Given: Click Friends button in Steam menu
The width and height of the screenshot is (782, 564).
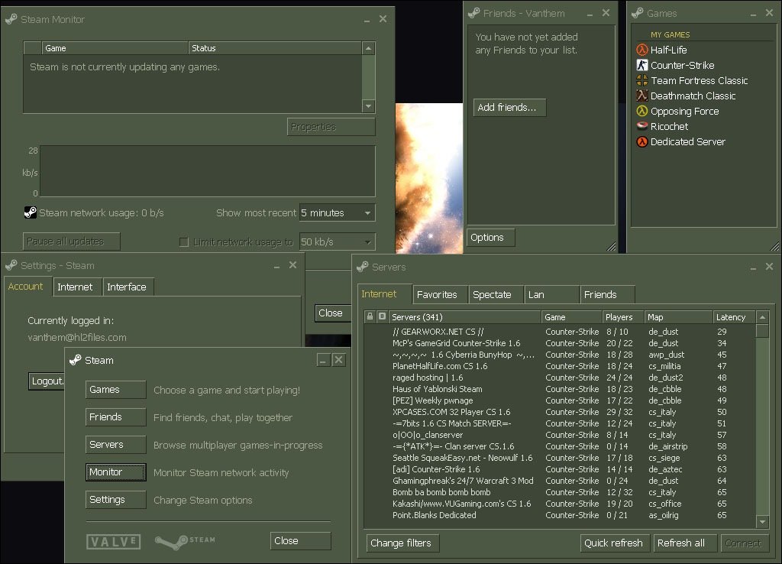Looking at the screenshot, I should (x=116, y=417).
